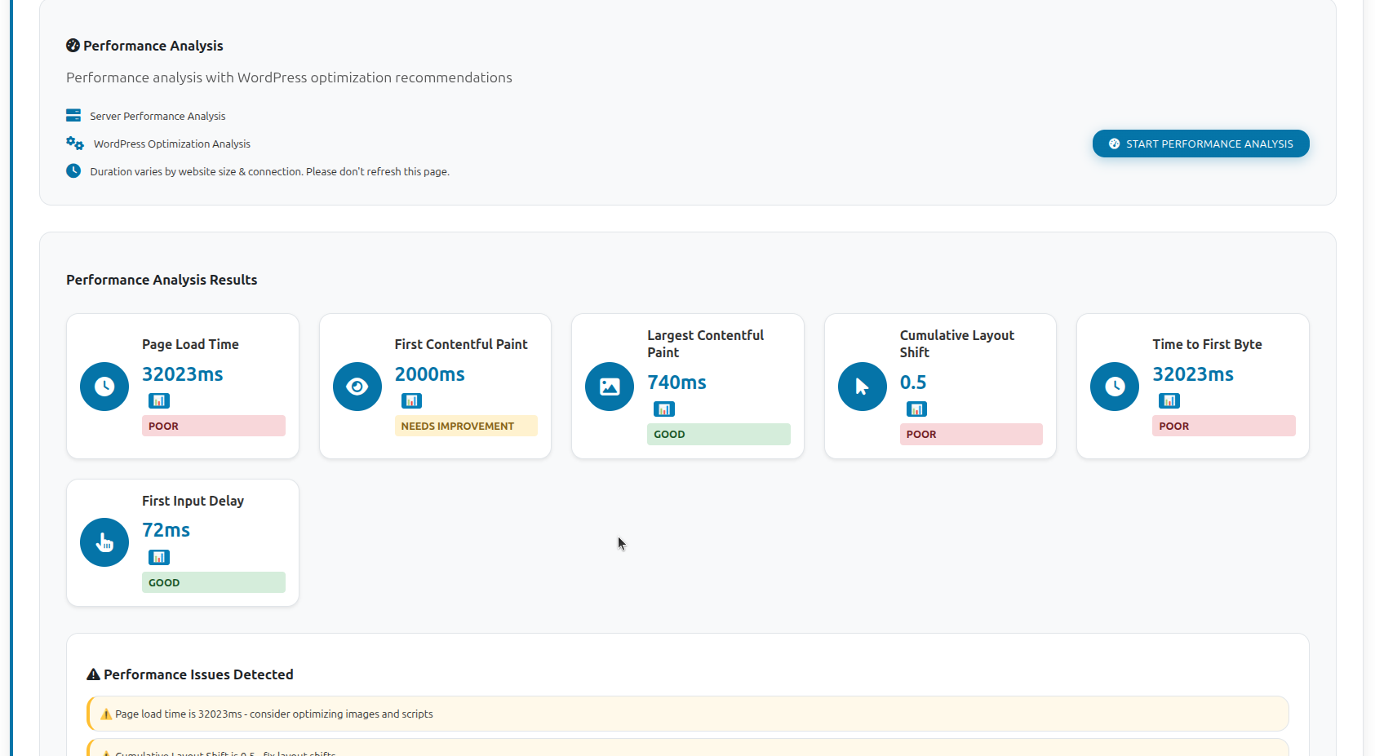
Task: Click the Start Performance Analysis button
Action: pos(1200,144)
